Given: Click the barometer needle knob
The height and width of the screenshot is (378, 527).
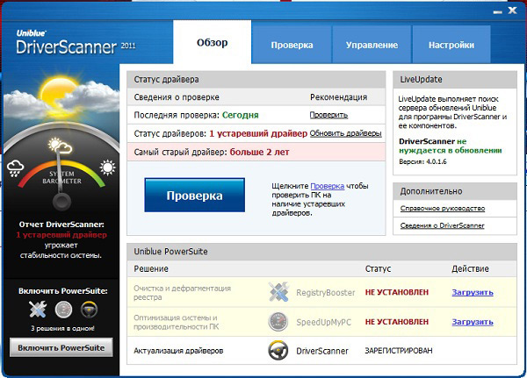Looking at the screenshot, I should [x=61, y=202].
